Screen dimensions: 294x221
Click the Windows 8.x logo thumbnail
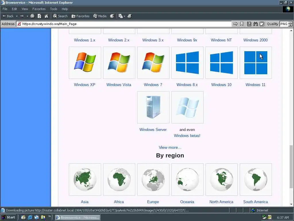(187, 63)
